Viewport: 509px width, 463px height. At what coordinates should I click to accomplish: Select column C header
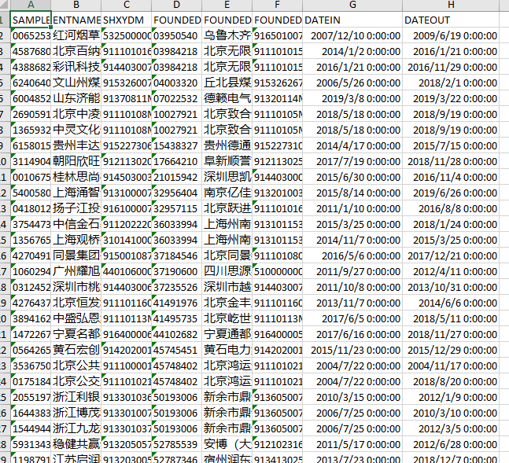tap(127, 5)
